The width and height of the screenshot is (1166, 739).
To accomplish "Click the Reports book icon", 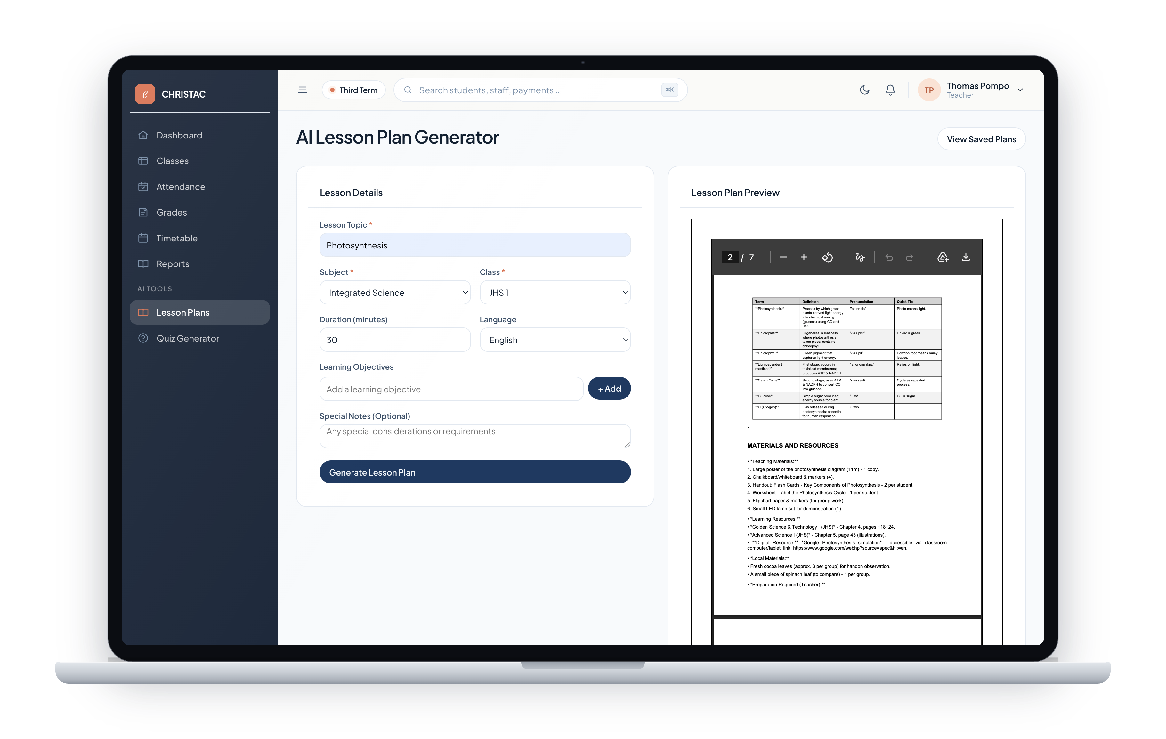I will pyautogui.click(x=143, y=263).
